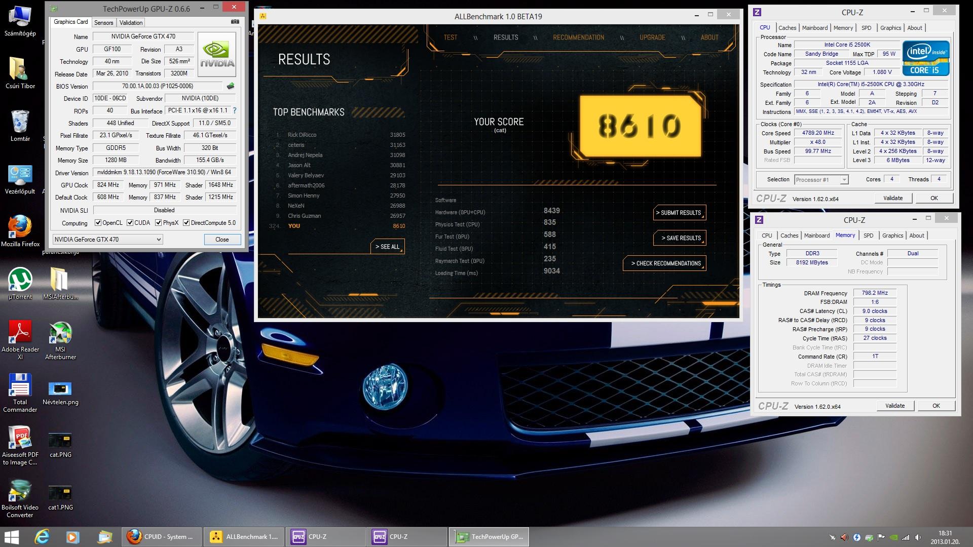Switch to CPUID Firefox taskbar window
Screen dimensions: 973x547
pyautogui.click(x=162, y=537)
